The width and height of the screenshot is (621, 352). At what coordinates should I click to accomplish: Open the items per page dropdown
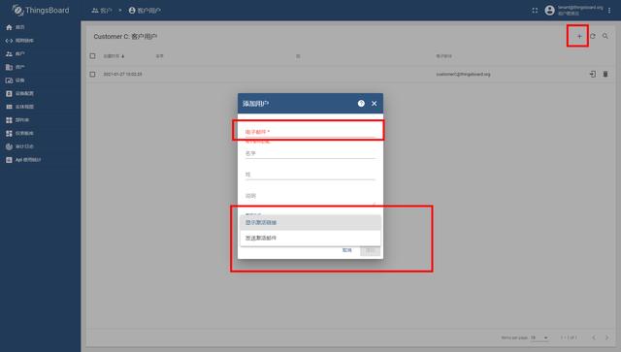[539, 337]
